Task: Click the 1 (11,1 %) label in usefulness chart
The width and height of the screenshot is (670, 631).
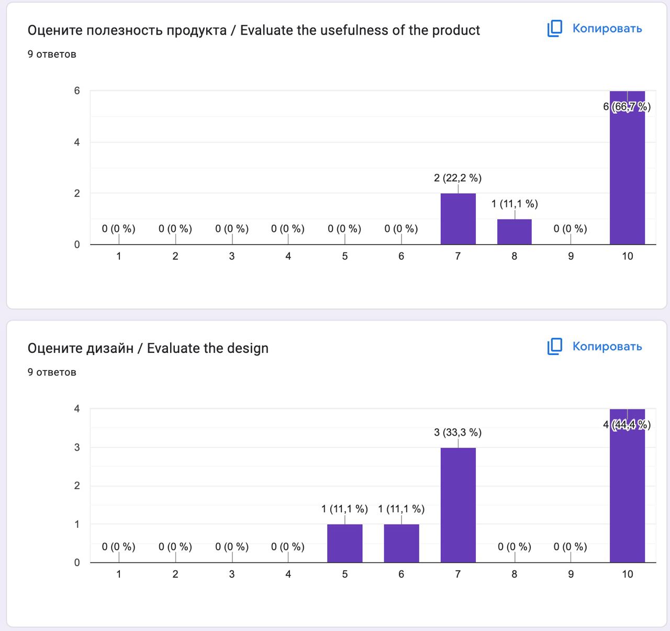Action: coord(515,204)
